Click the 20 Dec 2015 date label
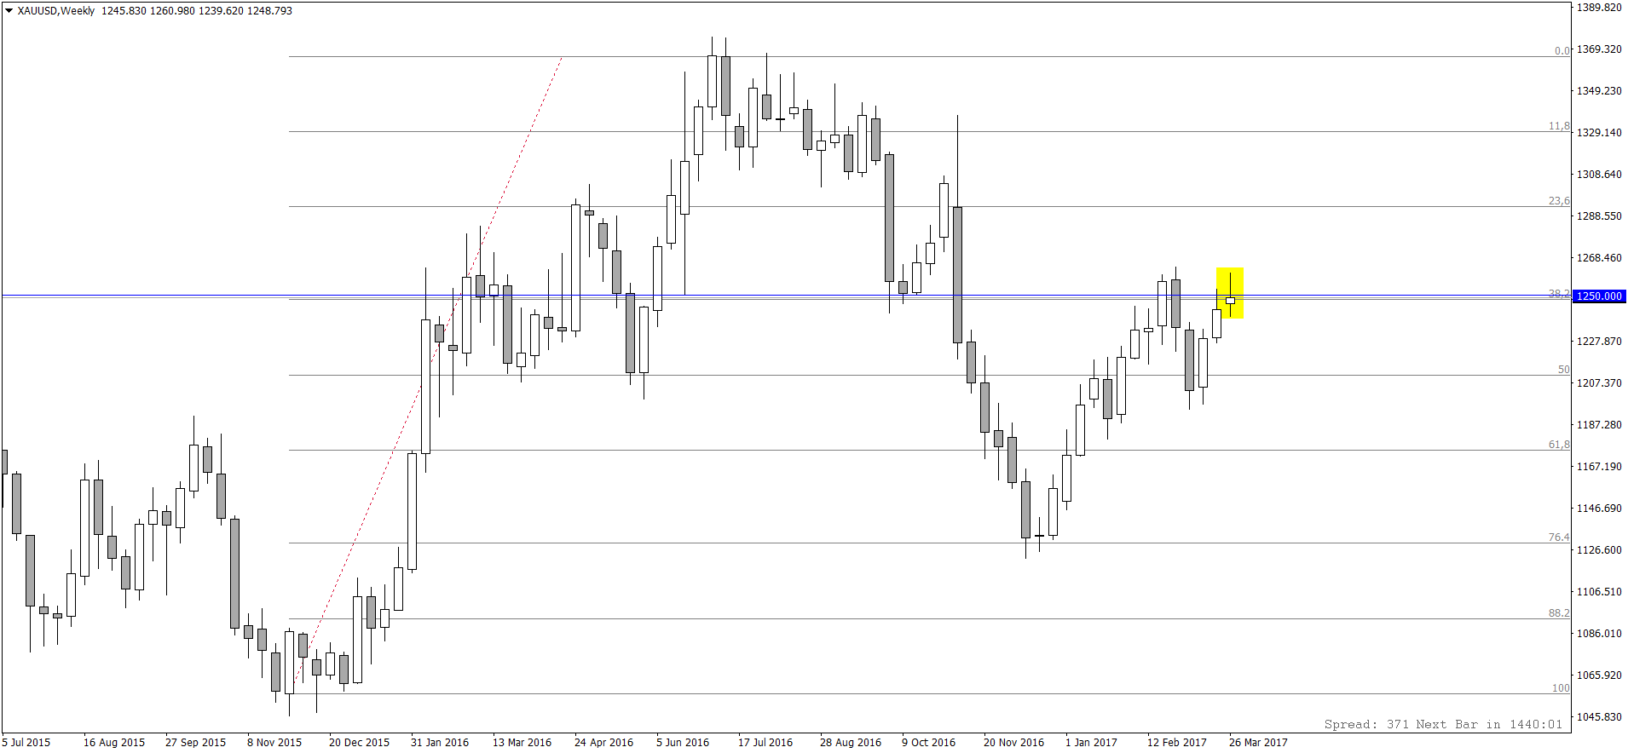1628x753 pixels. tap(360, 743)
